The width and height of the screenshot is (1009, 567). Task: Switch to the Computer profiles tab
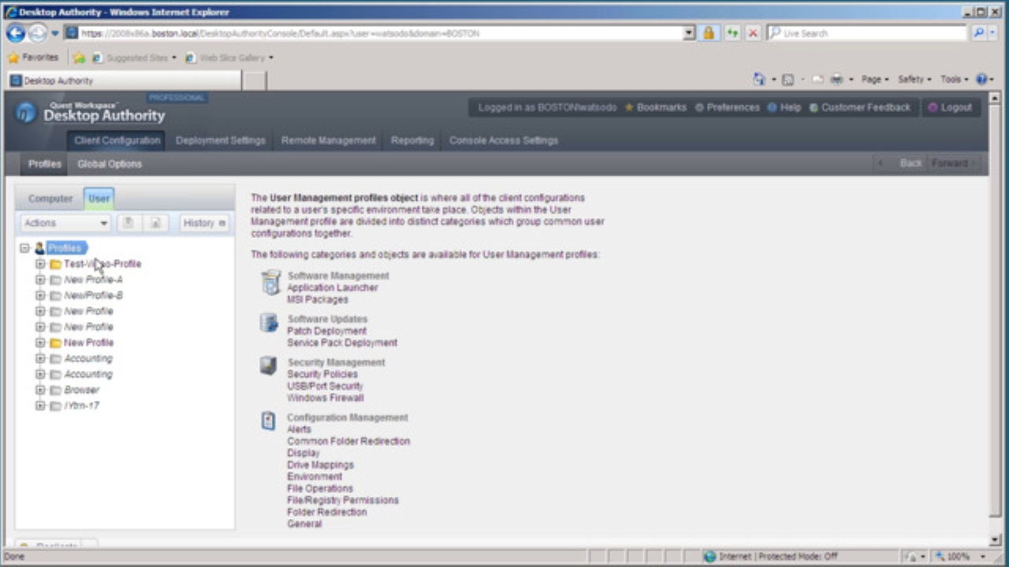tap(50, 198)
